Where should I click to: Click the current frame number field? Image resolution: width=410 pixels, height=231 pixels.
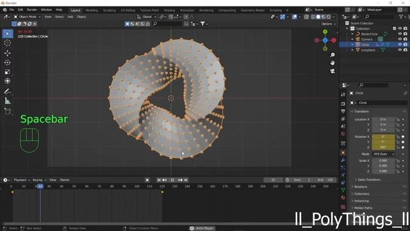[x=274, y=180]
